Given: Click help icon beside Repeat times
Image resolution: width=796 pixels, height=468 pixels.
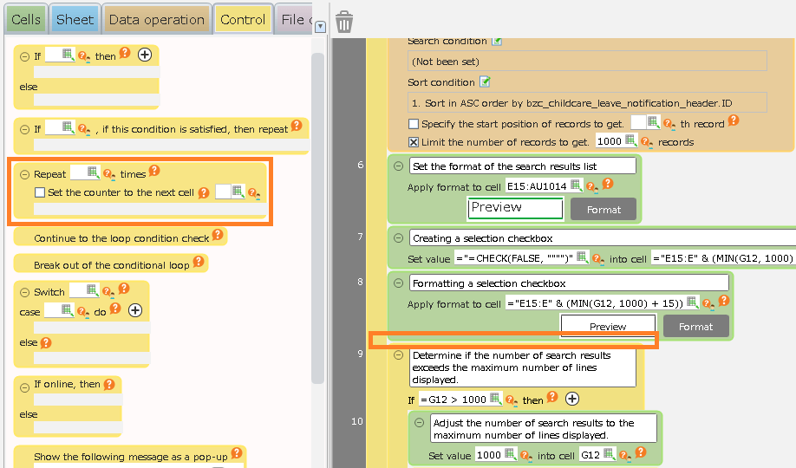Looking at the screenshot, I should tap(154, 172).
